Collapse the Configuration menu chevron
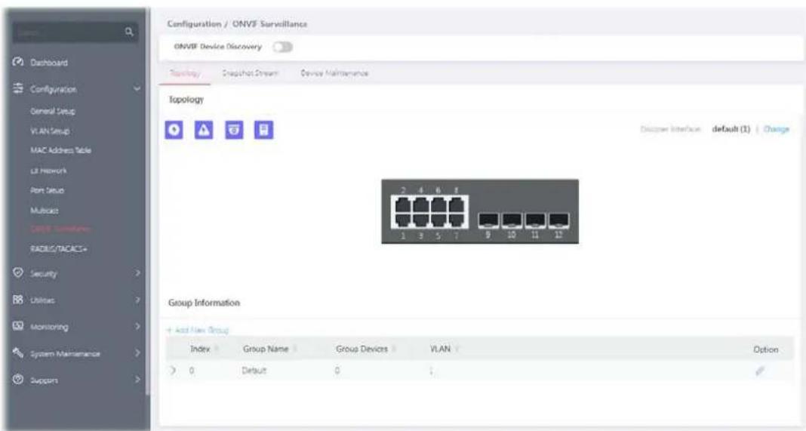Viewport: 806px width, 431px height. point(137,89)
